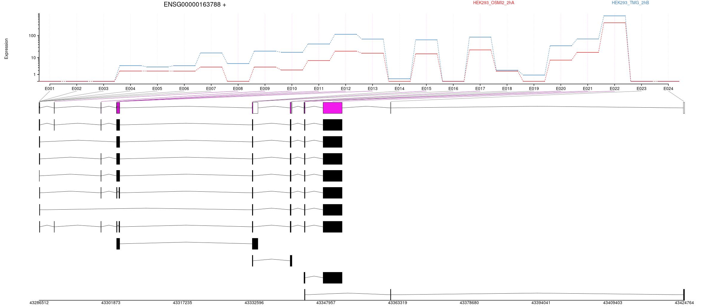
Task: Click genomic coordinate 43347957
Action: (x=326, y=303)
